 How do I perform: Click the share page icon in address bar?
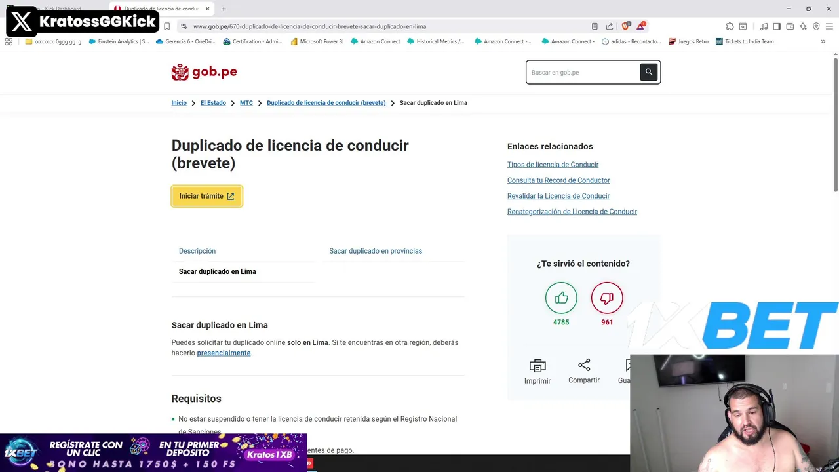pyautogui.click(x=610, y=26)
